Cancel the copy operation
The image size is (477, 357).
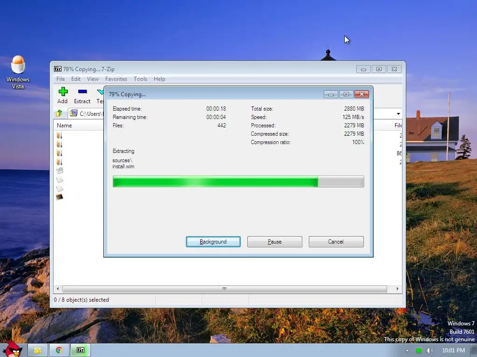tap(336, 242)
